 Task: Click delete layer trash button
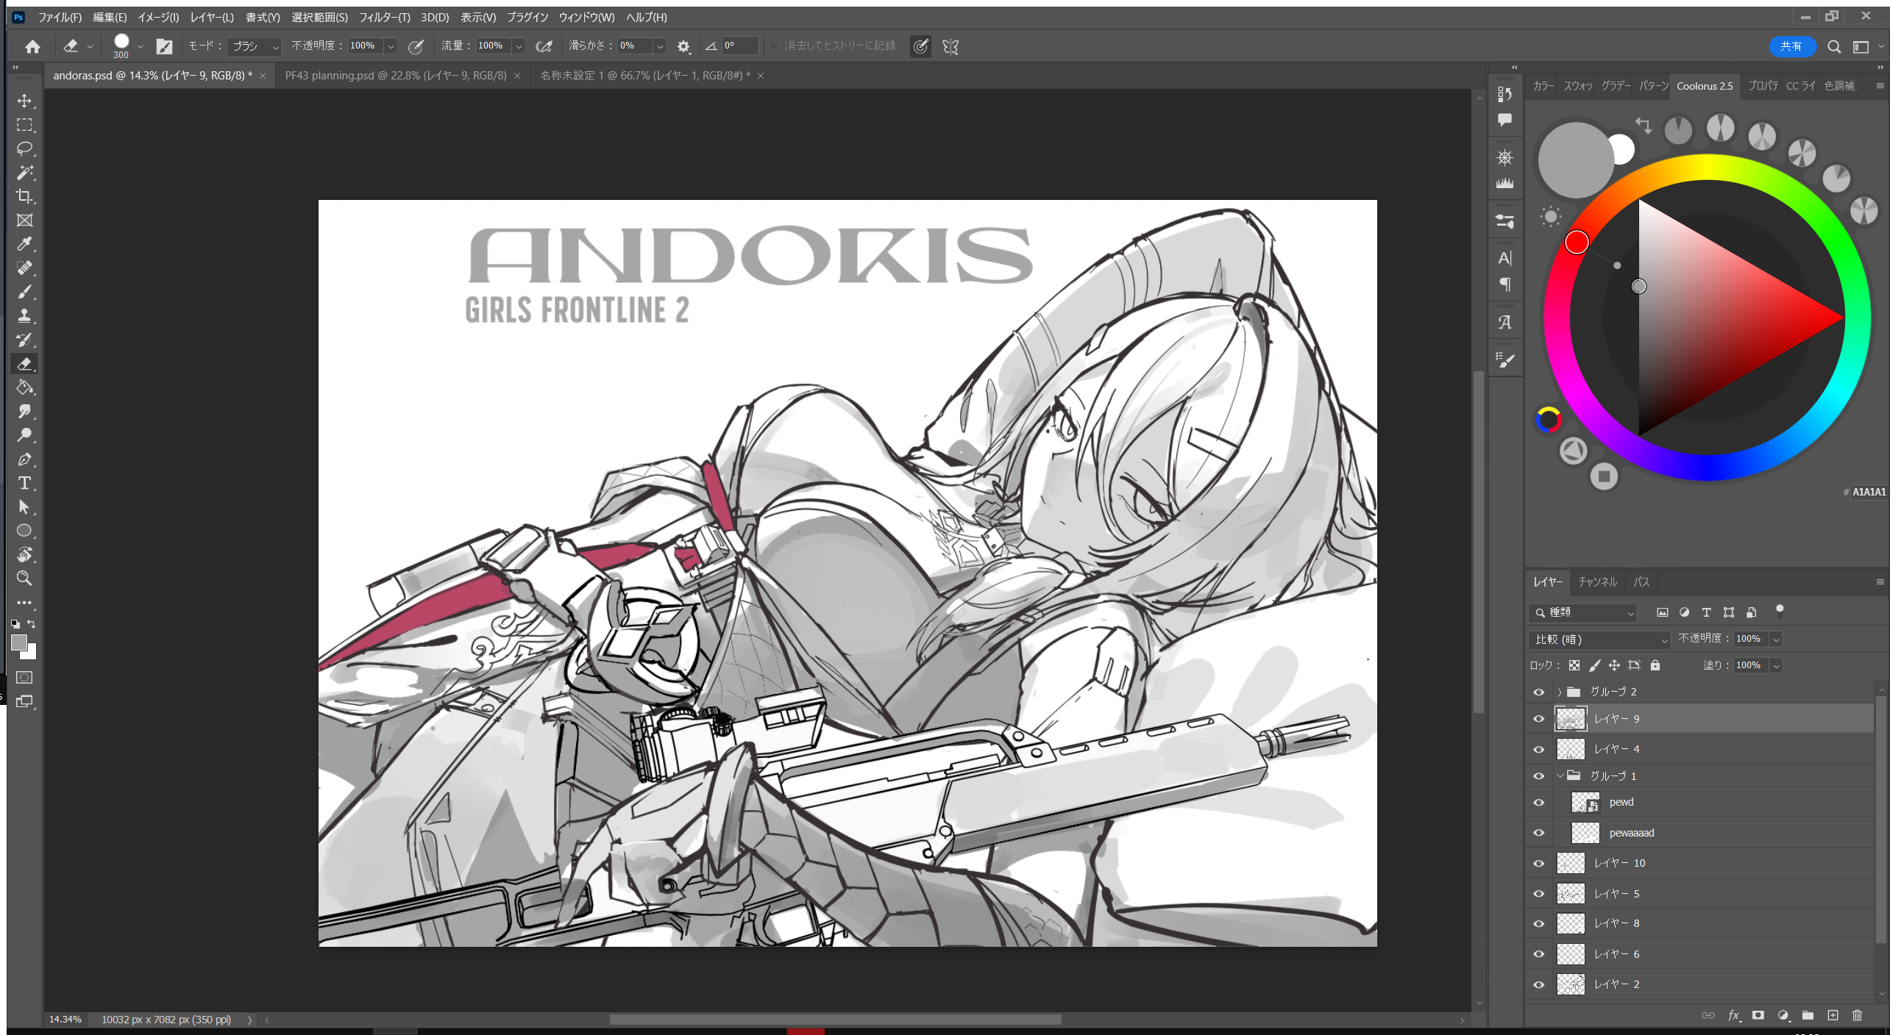point(1857,1016)
